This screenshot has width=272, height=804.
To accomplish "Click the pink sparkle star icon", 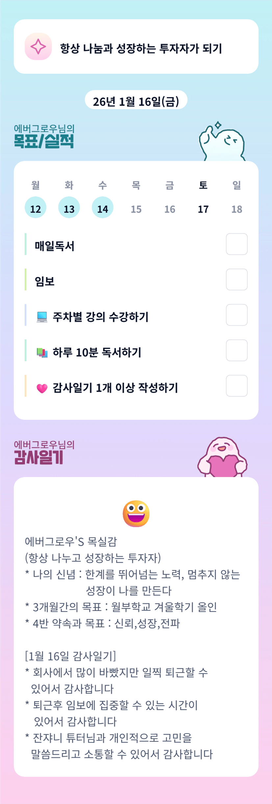I will (x=38, y=46).
